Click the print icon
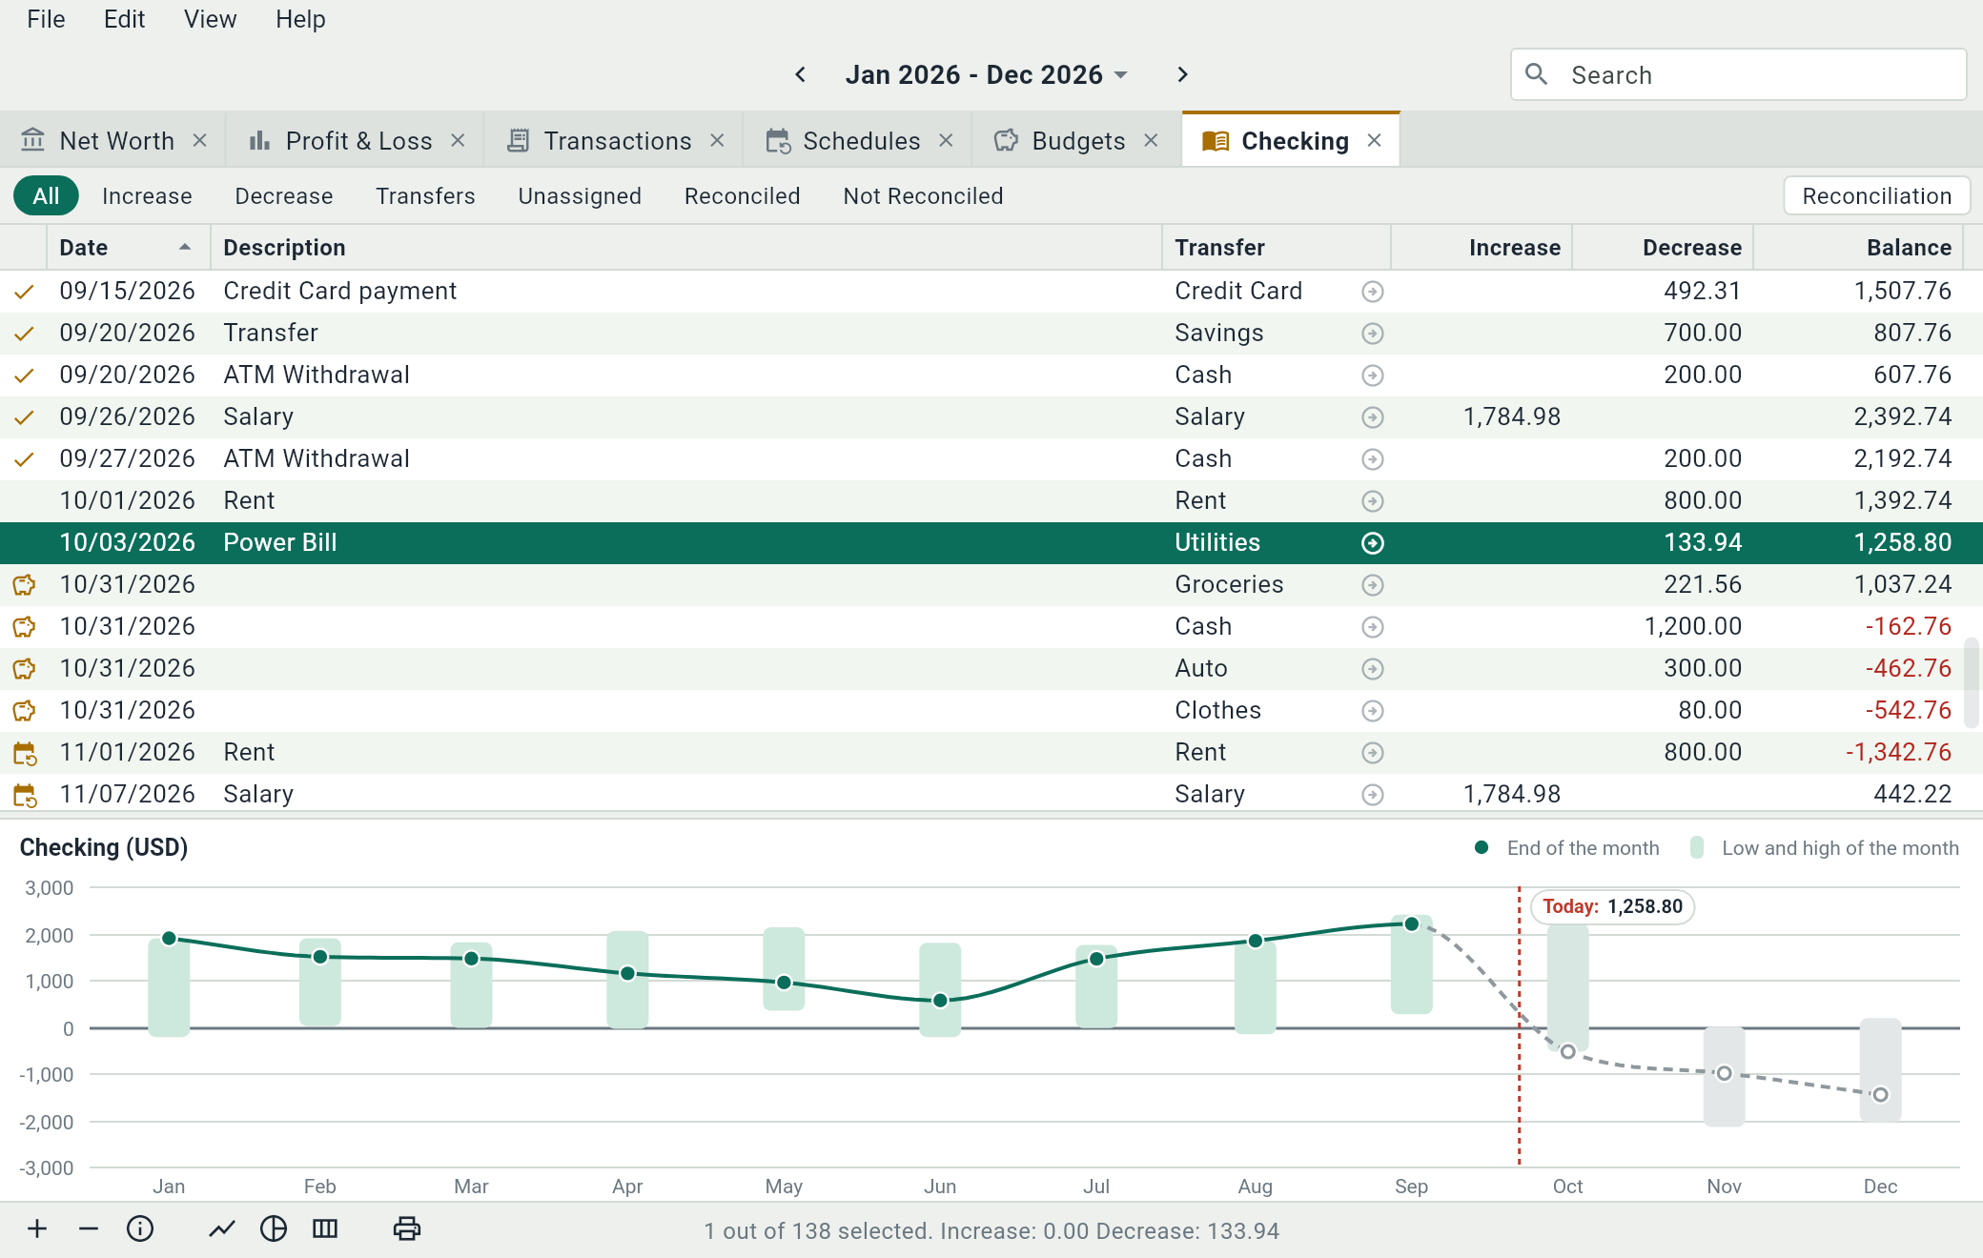The image size is (1983, 1258). click(407, 1229)
